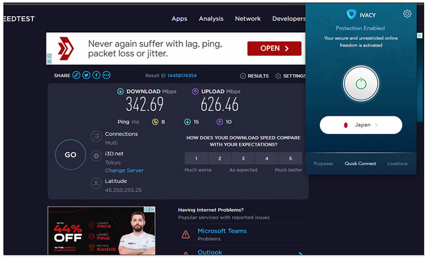This screenshot has height=258, width=427.
Task: Click the info icon on the 44% OFF ad
Action: pyautogui.click(x=147, y=209)
